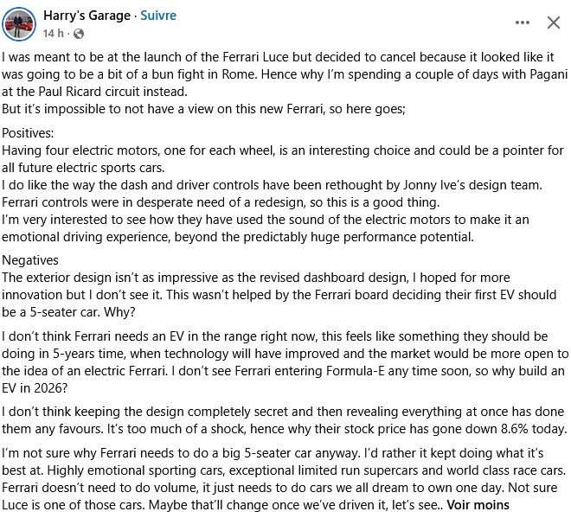
Task: Collapse the post with Voir moins
Action: 478,505
